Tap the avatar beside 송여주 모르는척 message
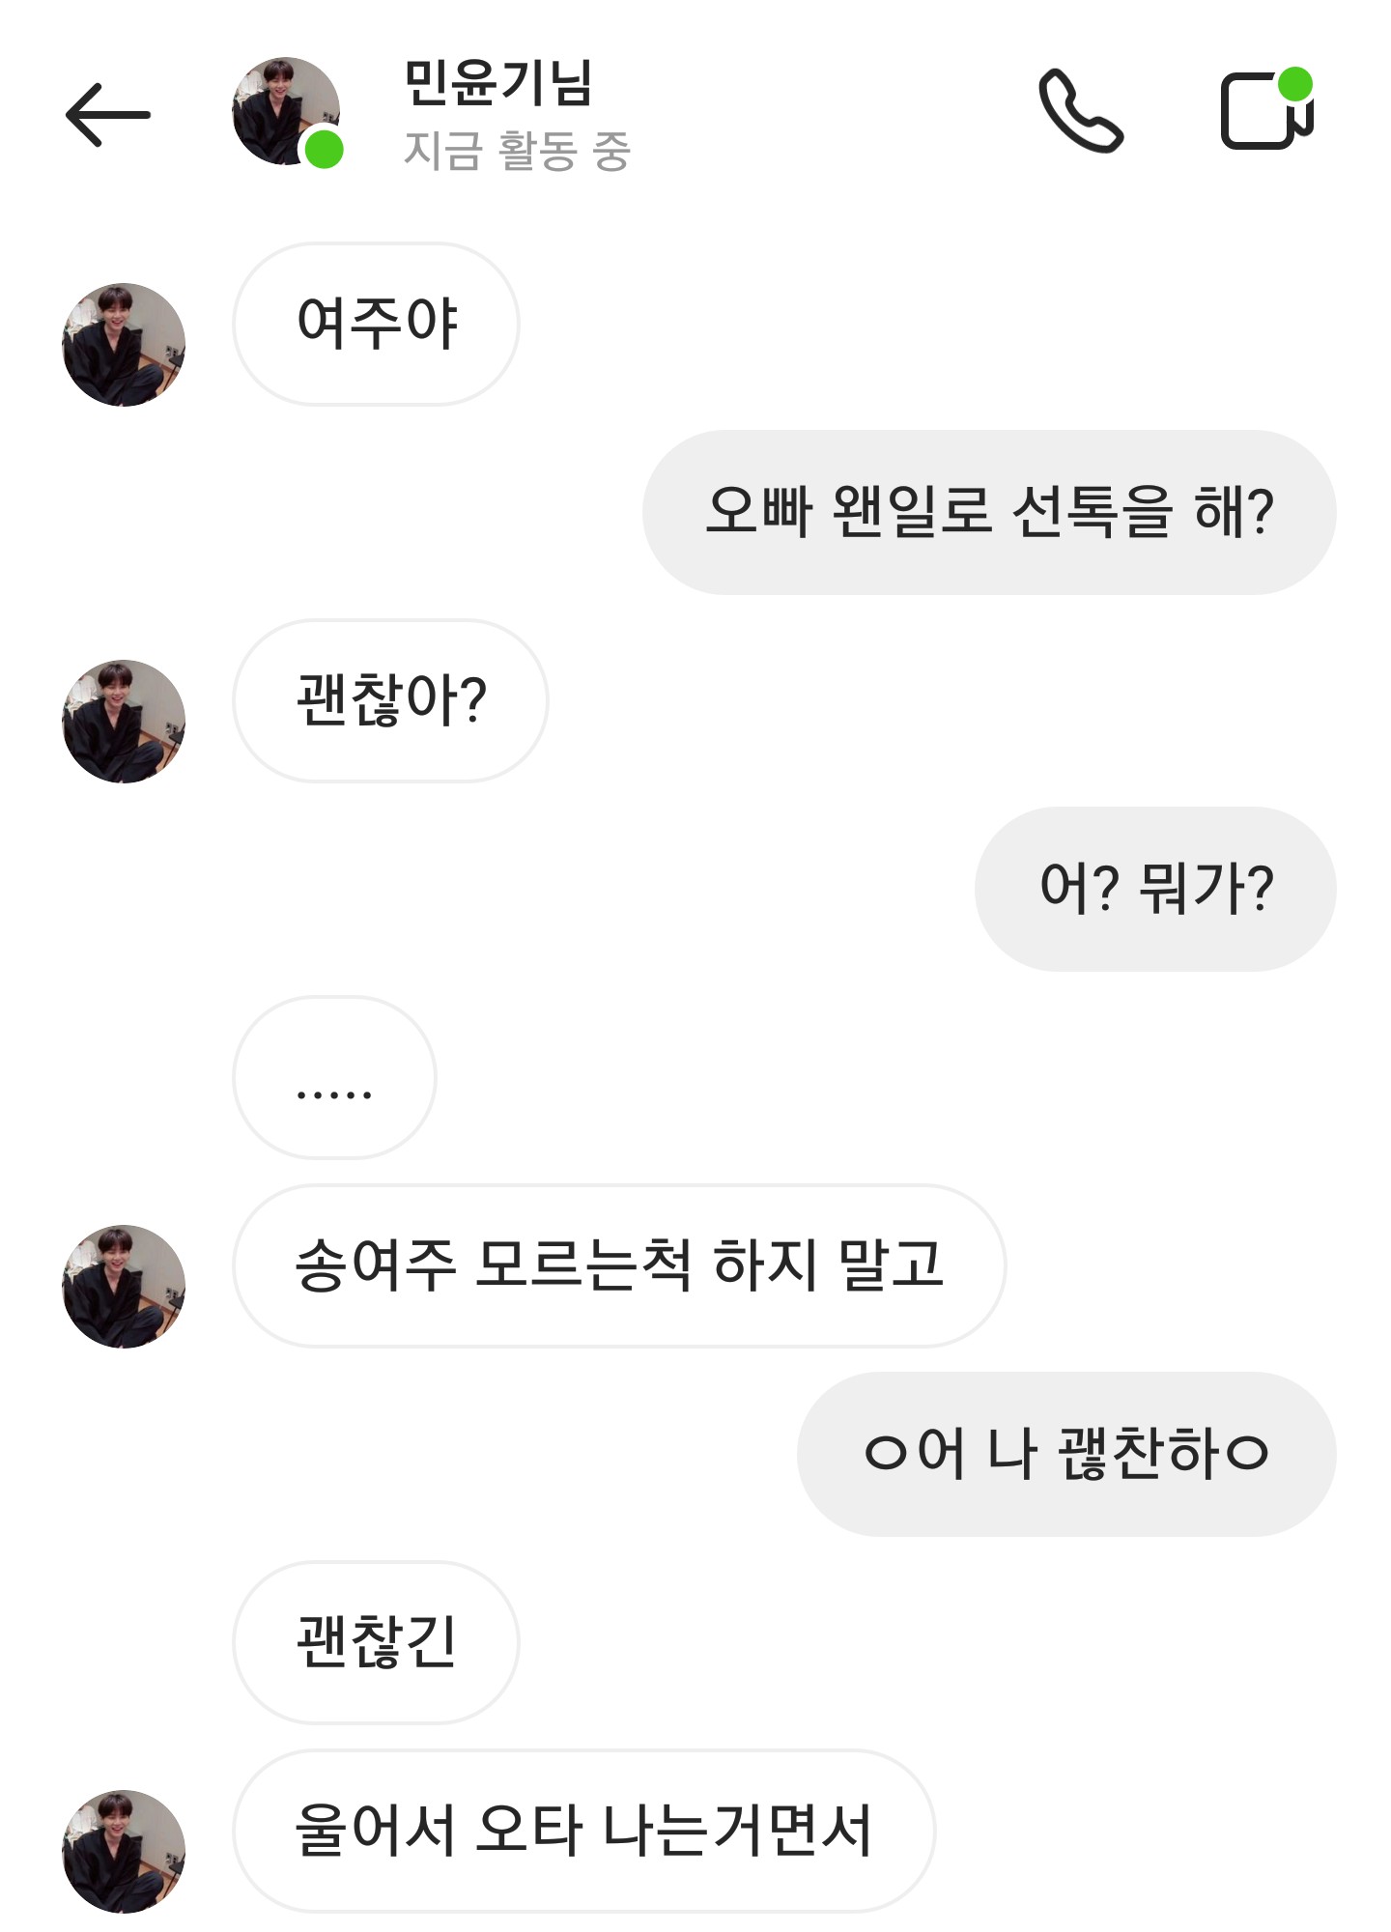1391x1932 pixels. [x=124, y=1287]
